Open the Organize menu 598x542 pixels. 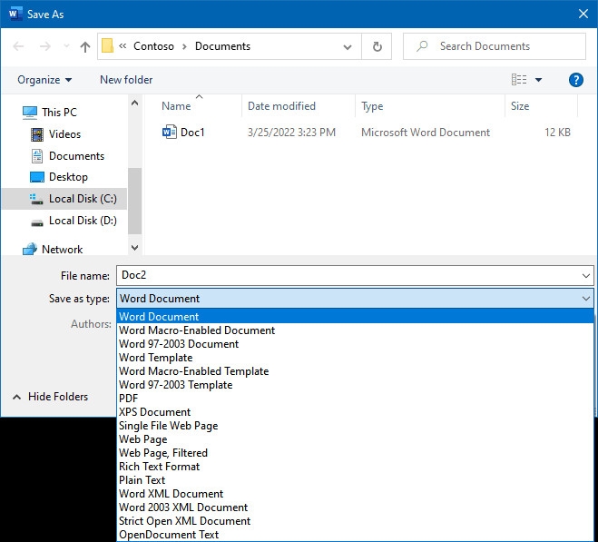[x=44, y=80]
